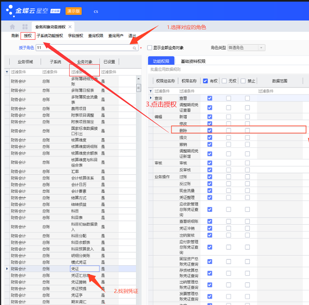The image size is (309, 305).
Task: Click the search icon in role field
Action: click(x=135, y=48)
